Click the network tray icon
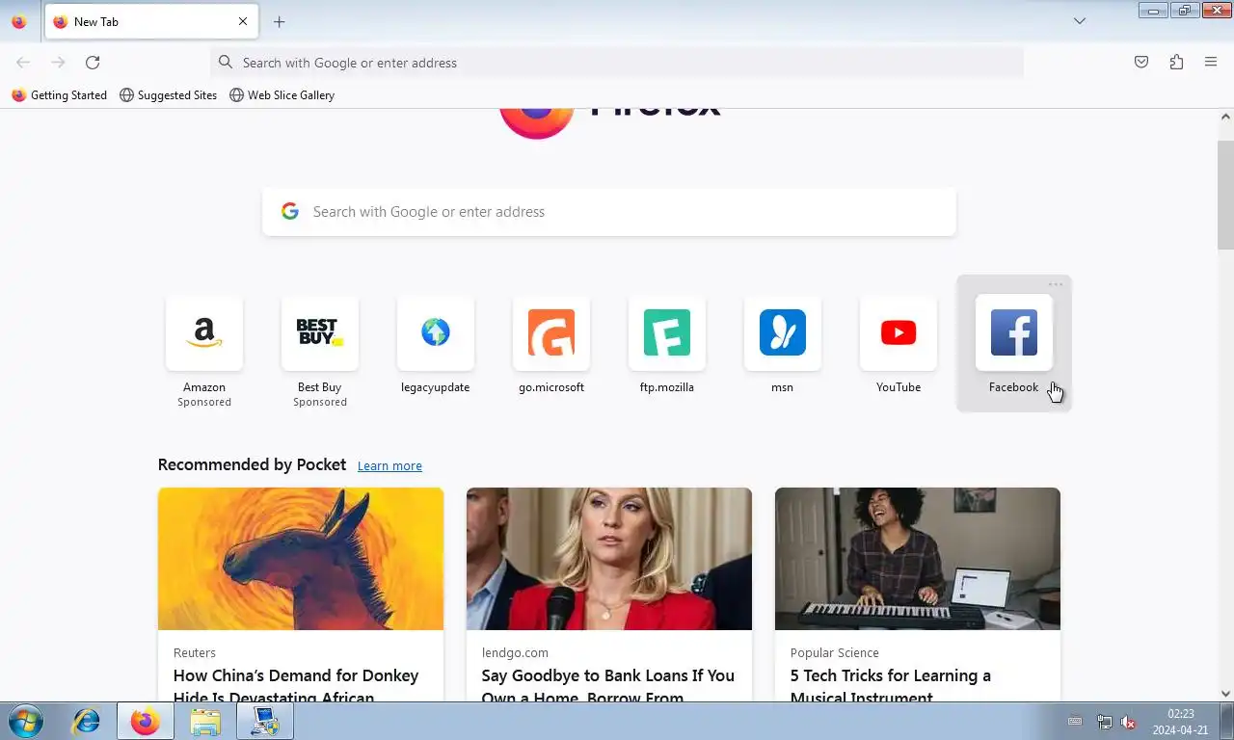 point(1105,722)
